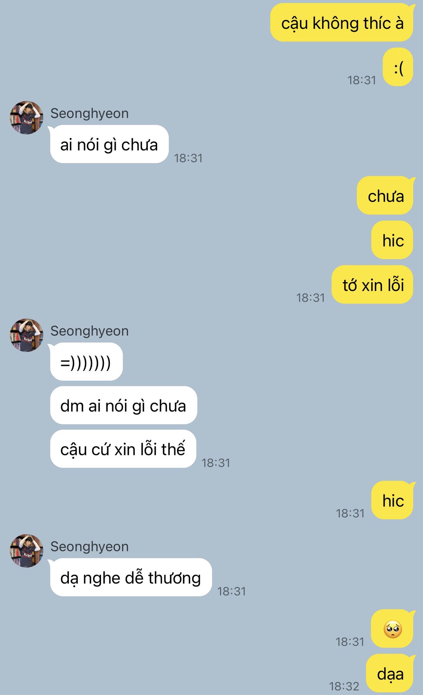Select the 'cậu không thíc à' message

342,22
